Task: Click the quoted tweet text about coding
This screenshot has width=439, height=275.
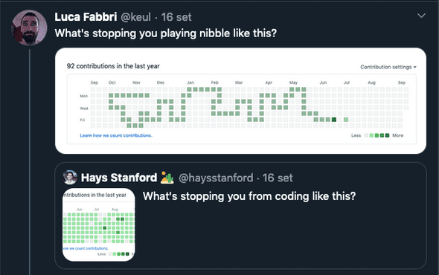Action: tap(249, 196)
